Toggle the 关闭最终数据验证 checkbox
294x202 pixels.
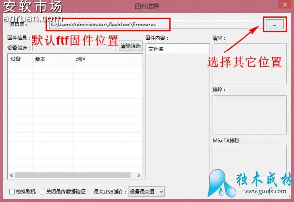pyautogui.click(x=43, y=191)
